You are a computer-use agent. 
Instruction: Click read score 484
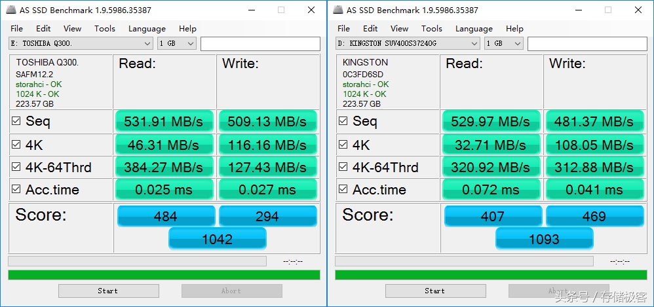pyautogui.click(x=166, y=216)
